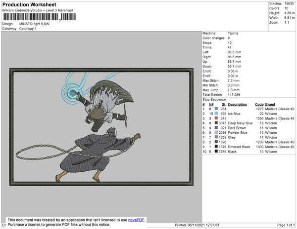297x229 pixels.
Task: Click the barcode under the worksheet title
Action: click(40, 17)
